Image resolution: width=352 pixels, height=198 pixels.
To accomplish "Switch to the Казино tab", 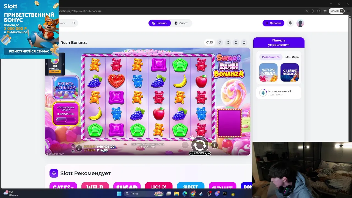I will (159, 23).
